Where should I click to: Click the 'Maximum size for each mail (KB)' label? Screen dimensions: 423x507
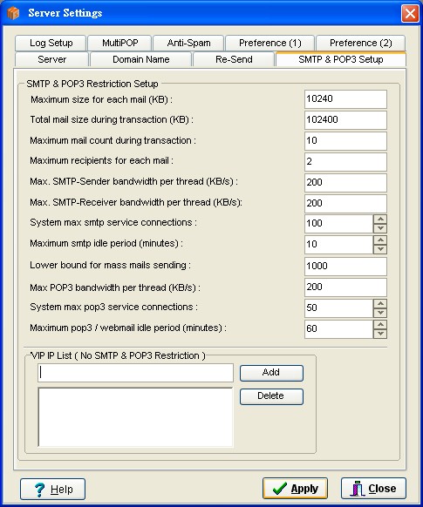pyautogui.click(x=101, y=99)
